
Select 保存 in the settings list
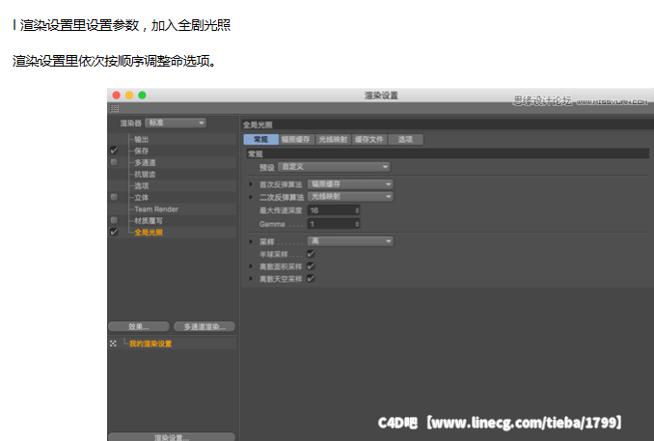click(142, 151)
